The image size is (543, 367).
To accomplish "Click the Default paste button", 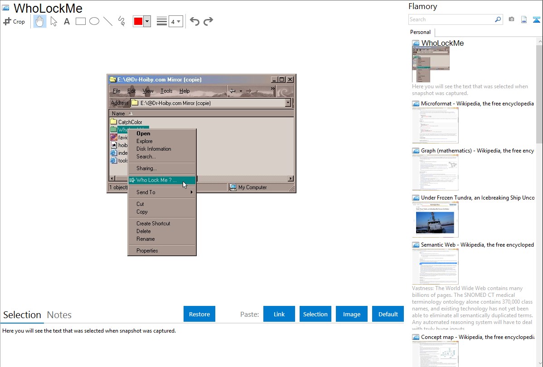I will [x=388, y=314].
